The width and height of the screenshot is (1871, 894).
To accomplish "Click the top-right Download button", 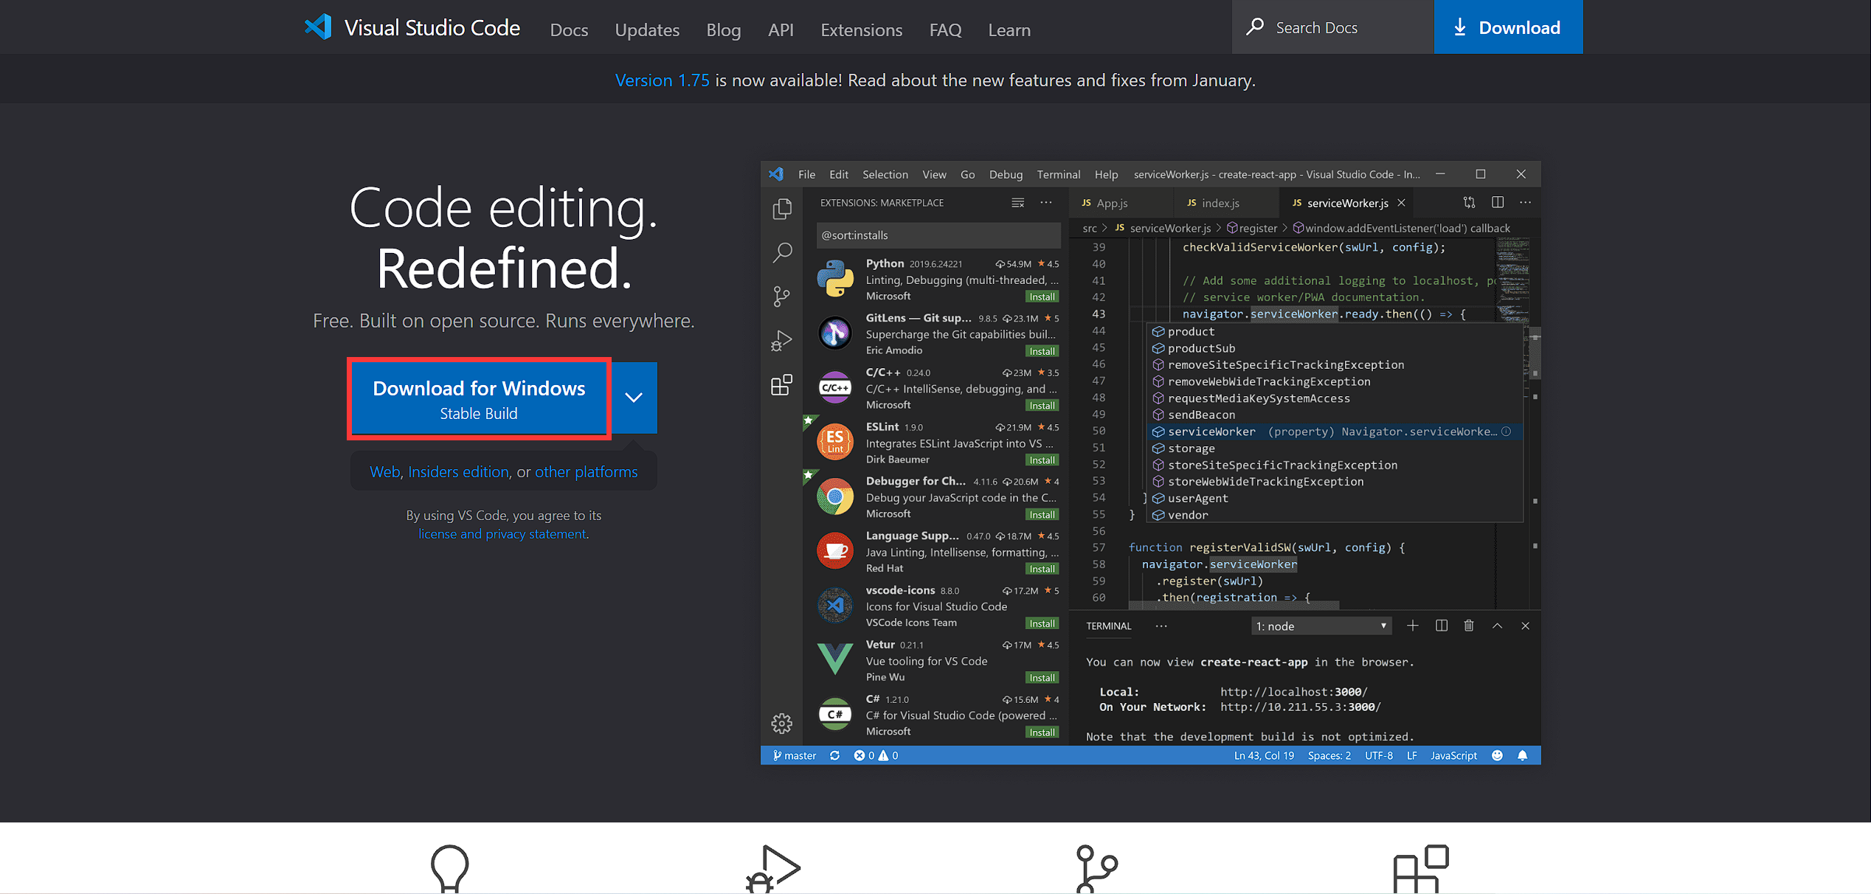I will click(1508, 27).
